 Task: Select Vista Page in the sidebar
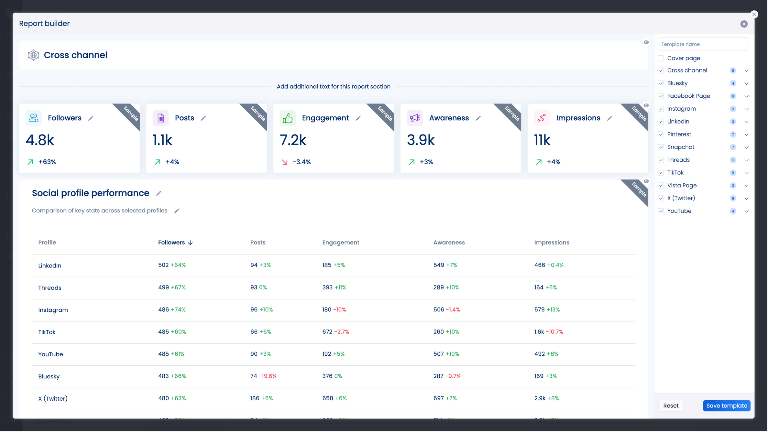coord(682,185)
